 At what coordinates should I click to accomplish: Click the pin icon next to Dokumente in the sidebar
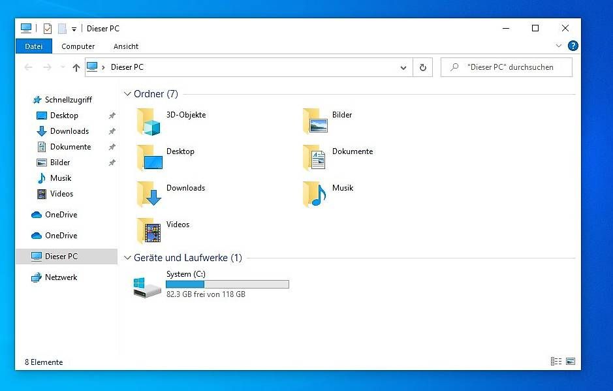point(112,147)
